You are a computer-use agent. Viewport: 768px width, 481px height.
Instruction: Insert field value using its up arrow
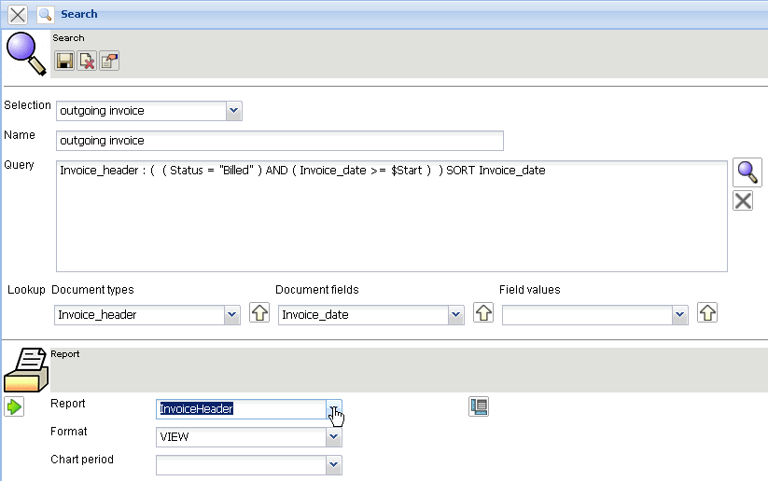pos(707,314)
